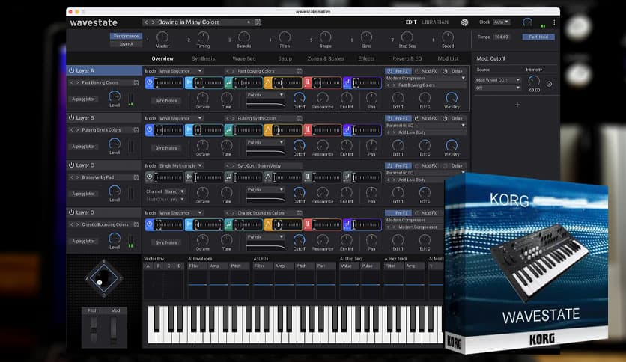Click Layer A Cutoff knob
The width and height of the screenshot is (626, 362).
tap(299, 98)
